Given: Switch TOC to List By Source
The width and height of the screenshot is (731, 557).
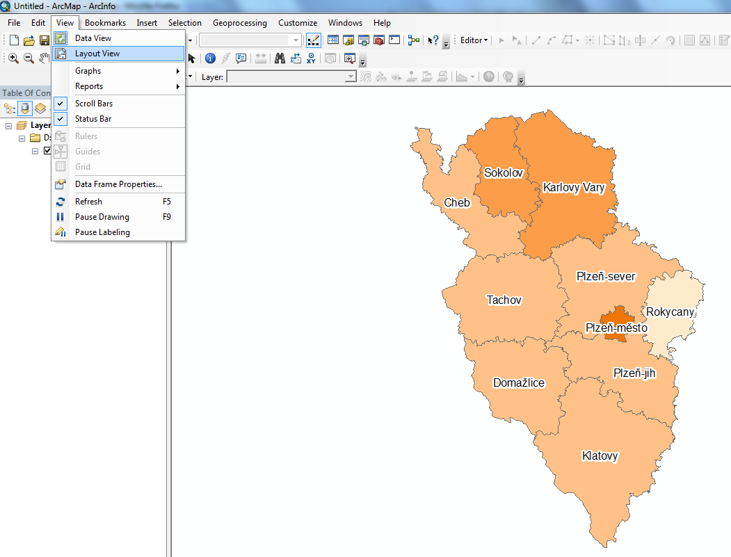Looking at the screenshot, I should click(x=25, y=108).
